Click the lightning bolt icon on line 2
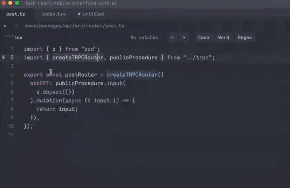The image size is (290, 188). pyautogui.click(x=4, y=57)
